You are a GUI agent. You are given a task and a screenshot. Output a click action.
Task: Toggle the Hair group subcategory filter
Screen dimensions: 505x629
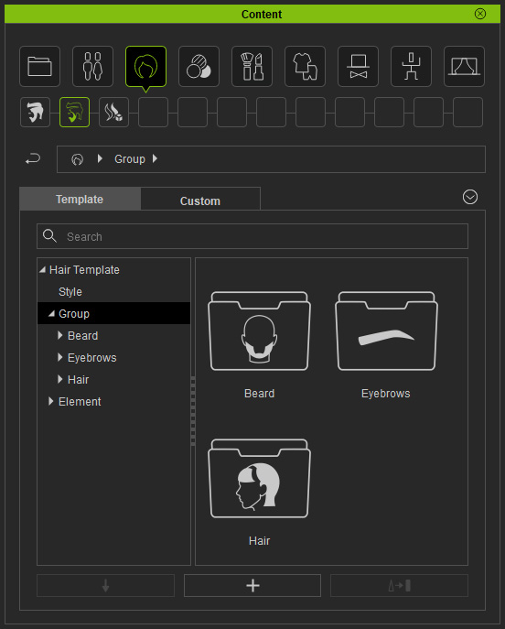click(74, 112)
